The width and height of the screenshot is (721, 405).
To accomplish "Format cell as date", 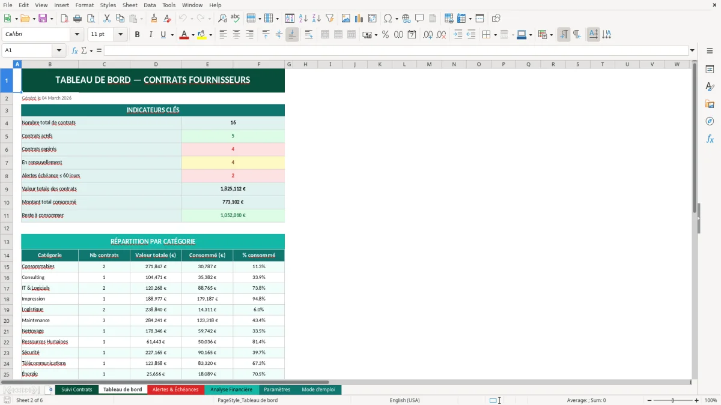I will coord(412,35).
